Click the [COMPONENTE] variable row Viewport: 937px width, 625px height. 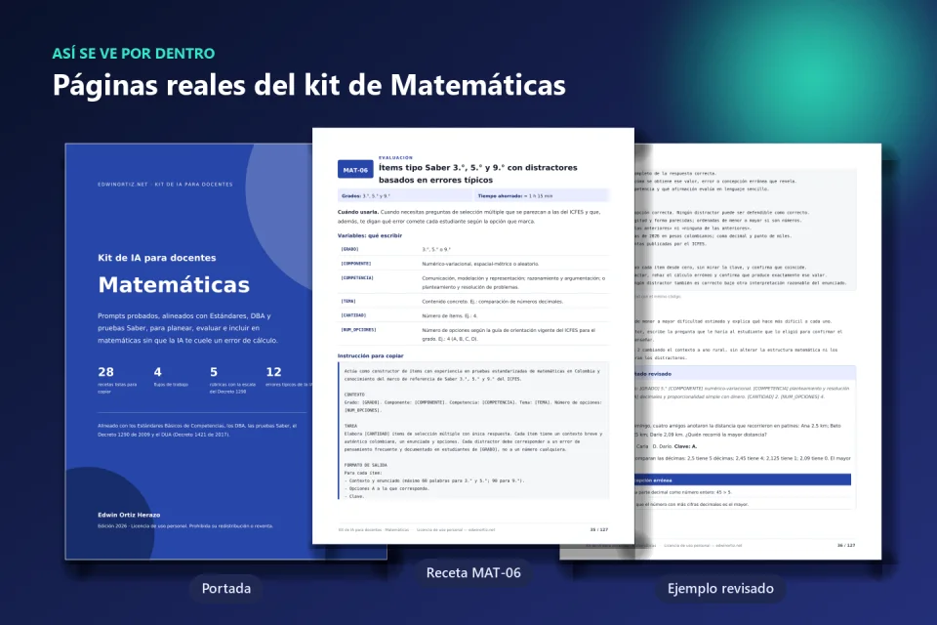(473, 264)
